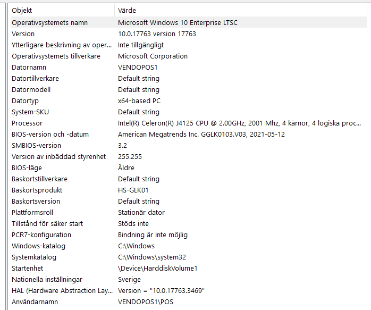The height and width of the screenshot is (310, 371).
Task: Select the Tillstånd för säker start row
Action: pyautogui.click(x=47, y=223)
